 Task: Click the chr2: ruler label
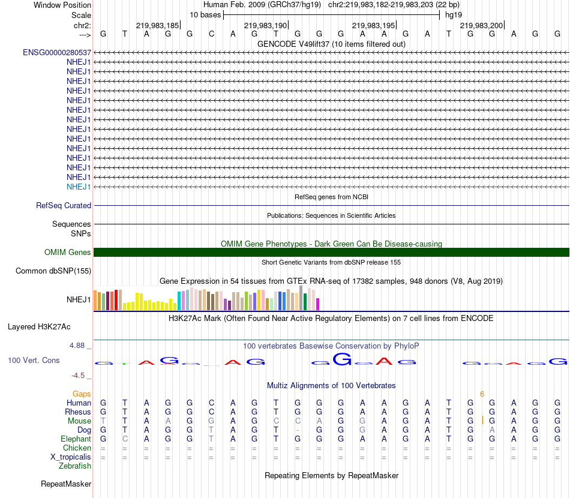tap(82, 25)
